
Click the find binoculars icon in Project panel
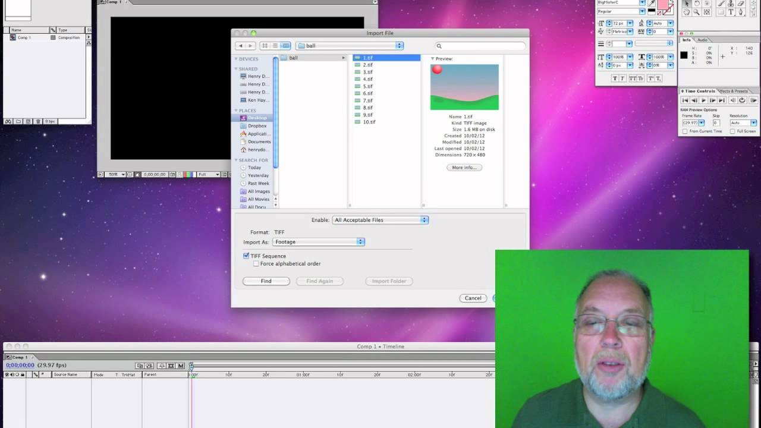click(x=8, y=121)
